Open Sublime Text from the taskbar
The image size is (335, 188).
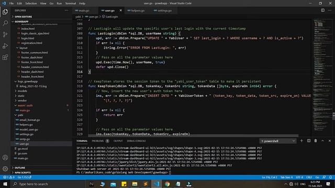point(146,184)
